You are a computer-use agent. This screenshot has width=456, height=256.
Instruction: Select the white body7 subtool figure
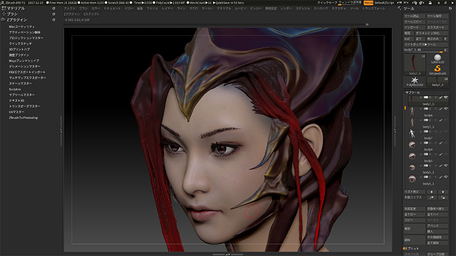coord(412,133)
